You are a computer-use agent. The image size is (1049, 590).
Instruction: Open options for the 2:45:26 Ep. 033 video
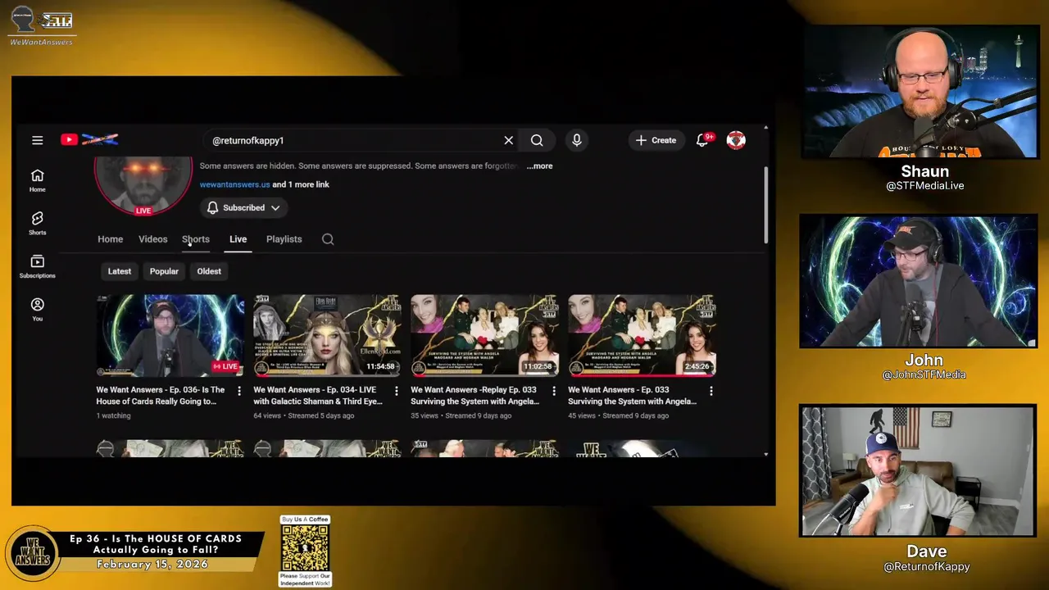tap(711, 391)
